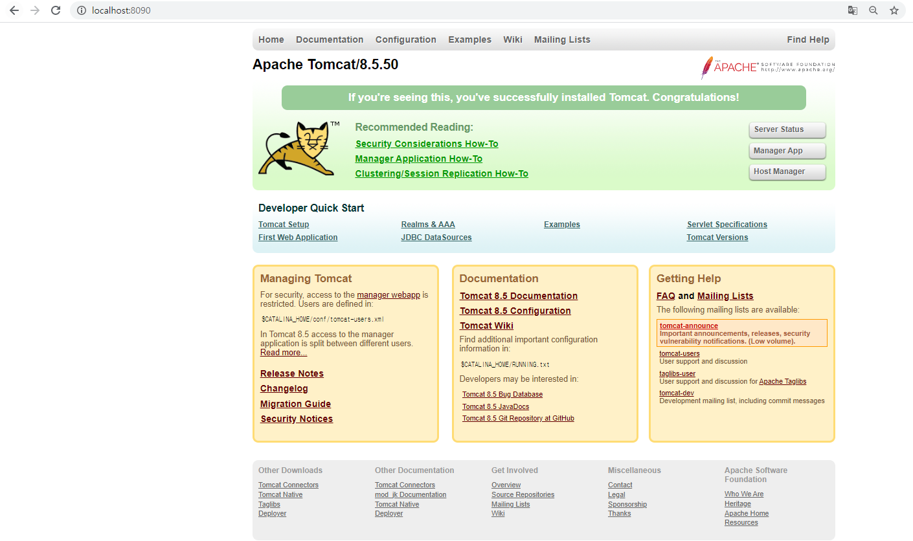Bookmark this page with the star icon
The image size is (913, 541).
[x=894, y=10]
